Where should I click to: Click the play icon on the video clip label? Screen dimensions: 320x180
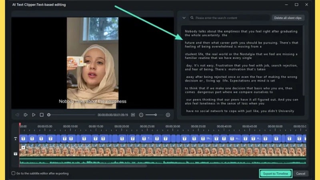23,147
